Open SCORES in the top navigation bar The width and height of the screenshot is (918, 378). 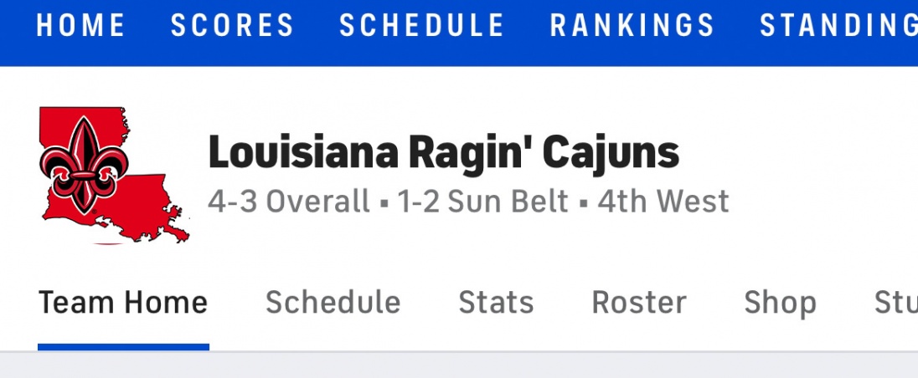(233, 26)
